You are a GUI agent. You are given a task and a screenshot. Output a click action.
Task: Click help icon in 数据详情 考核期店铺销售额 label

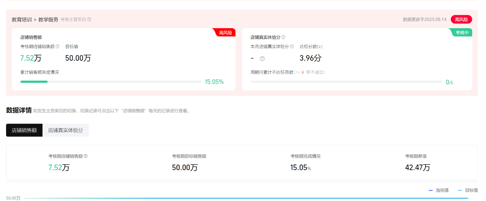click(x=86, y=156)
